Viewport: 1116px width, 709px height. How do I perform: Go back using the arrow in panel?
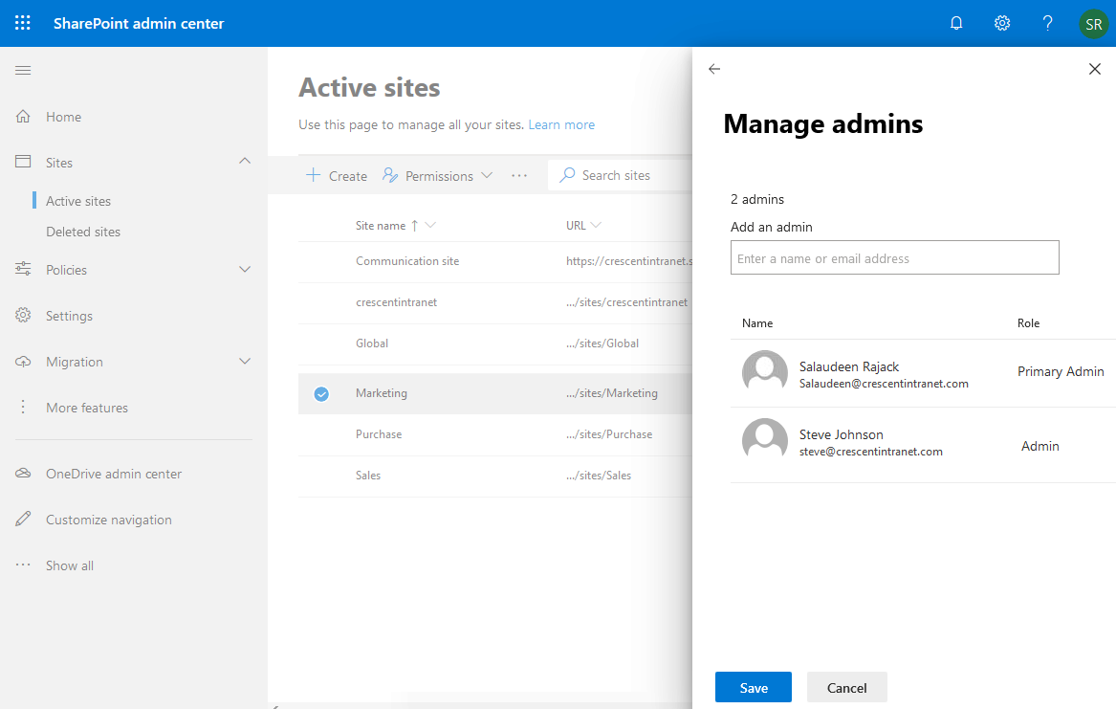point(713,69)
